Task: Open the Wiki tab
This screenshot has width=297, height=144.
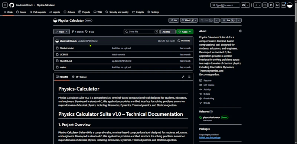Action: coord(98,12)
